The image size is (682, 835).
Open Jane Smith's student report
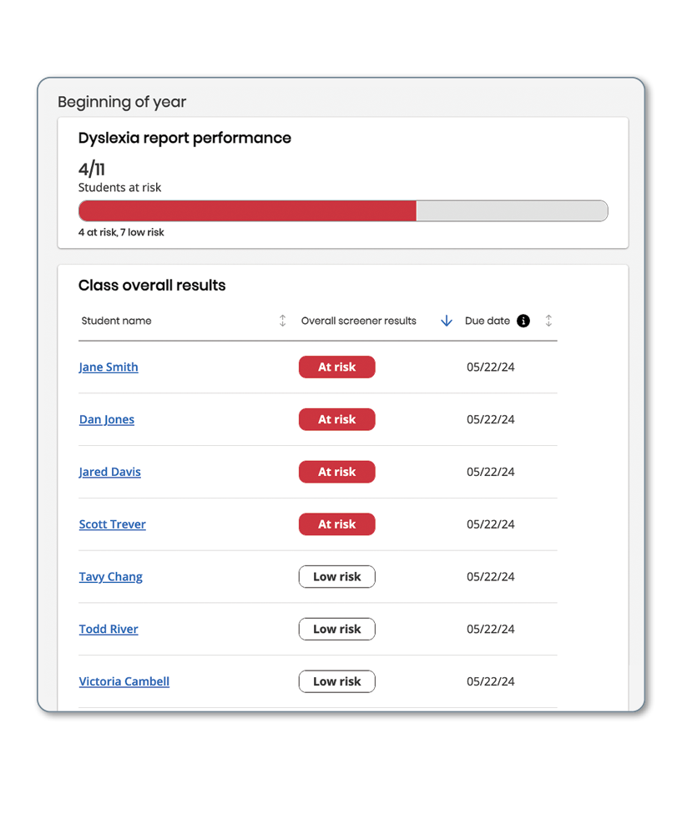tap(109, 367)
